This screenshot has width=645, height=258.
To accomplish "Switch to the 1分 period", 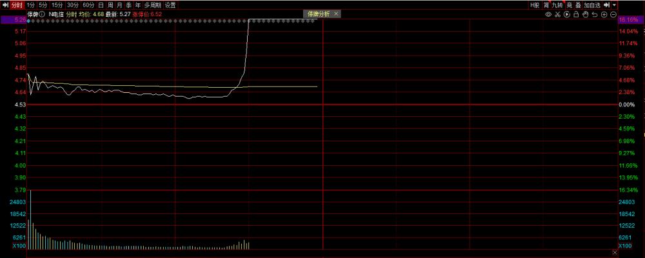I will 31,5.
